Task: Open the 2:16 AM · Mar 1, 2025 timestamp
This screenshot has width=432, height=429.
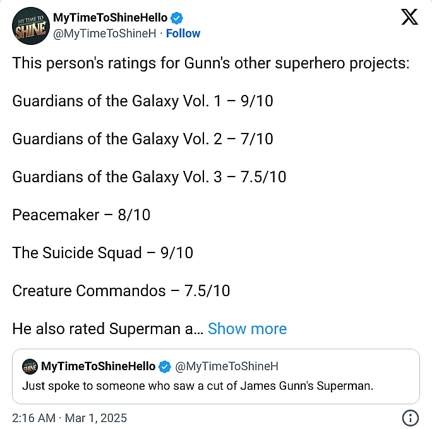Action: [69, 418]
